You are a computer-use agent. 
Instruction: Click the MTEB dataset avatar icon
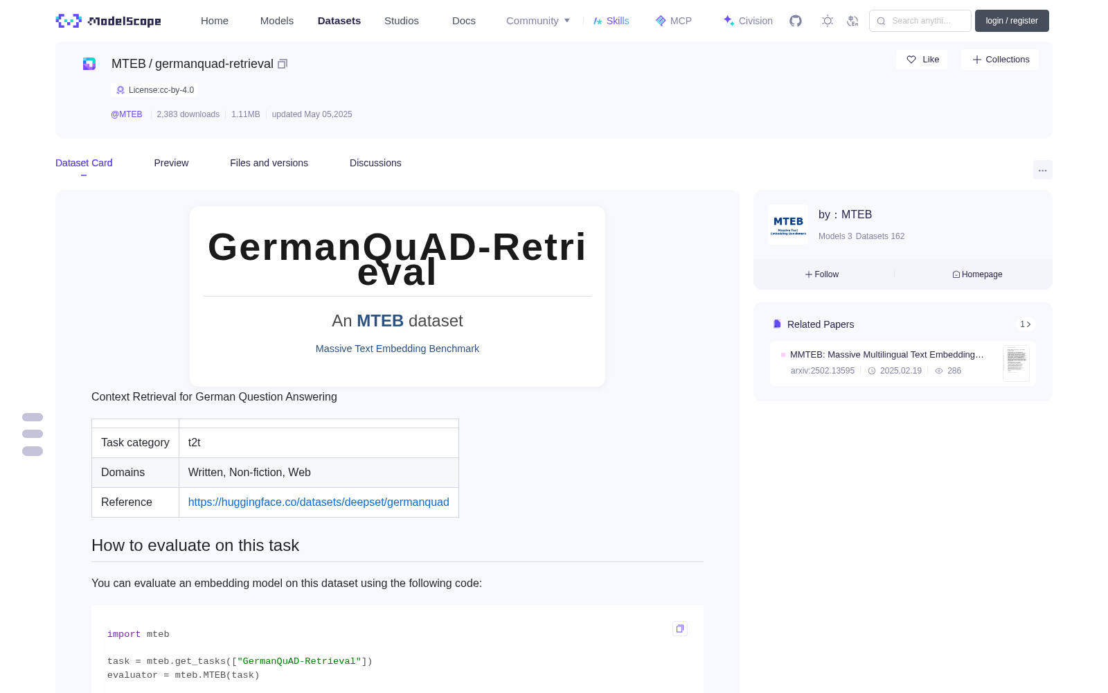pos(89,64)
